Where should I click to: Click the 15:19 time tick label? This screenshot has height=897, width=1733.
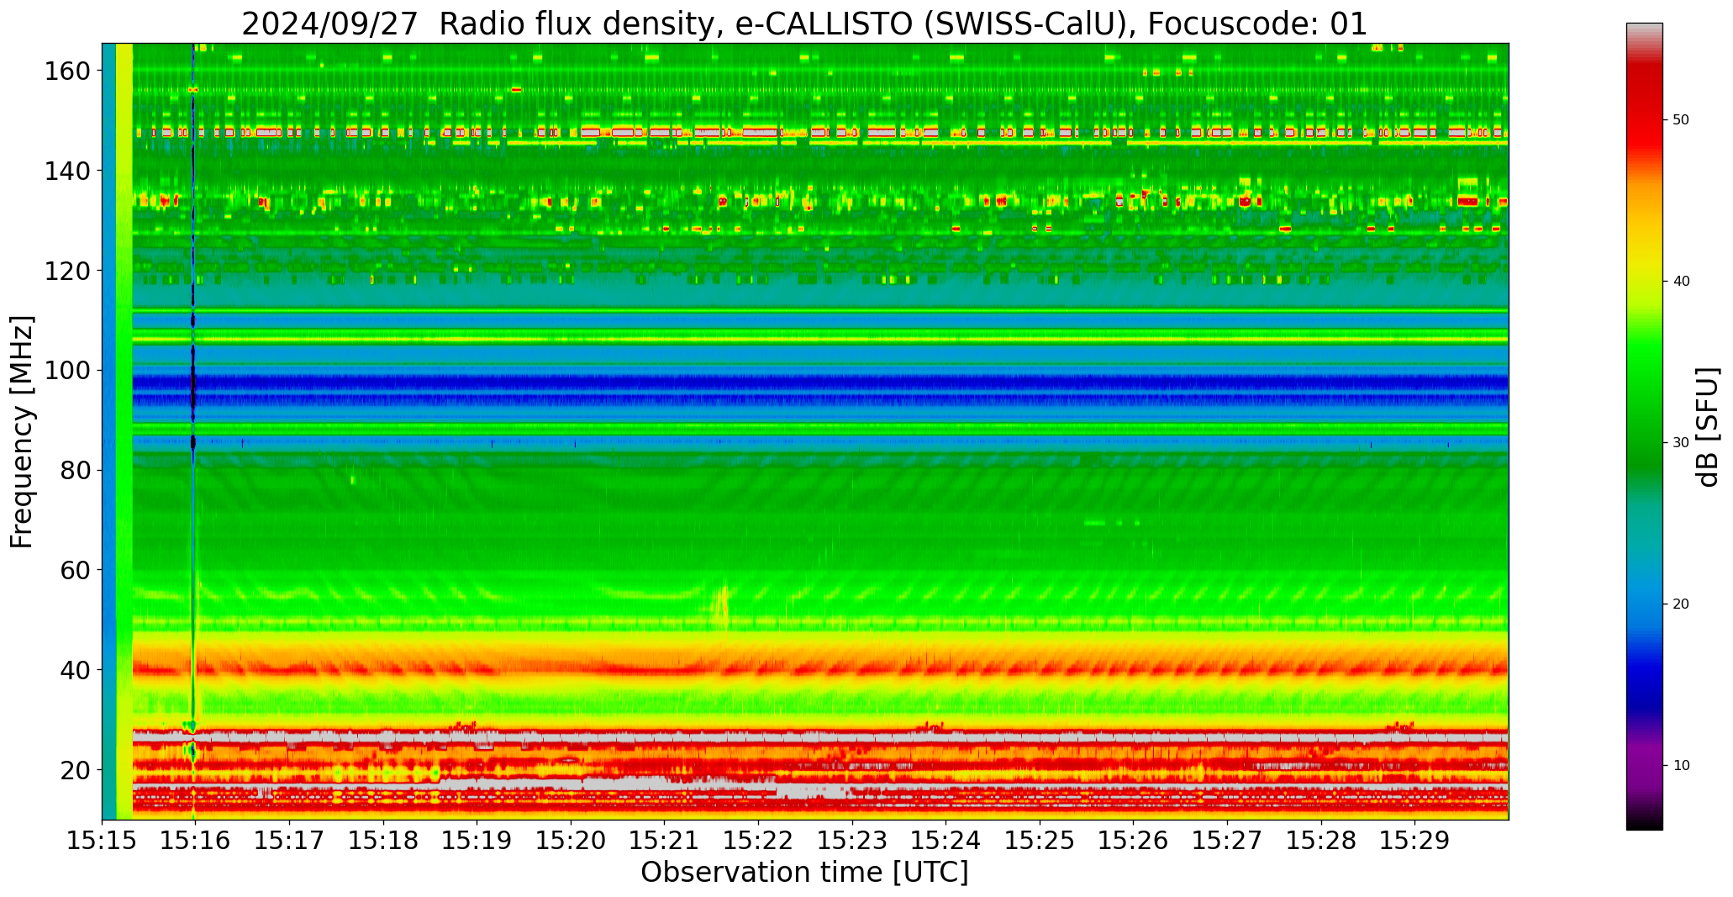[x=477, y=839]
